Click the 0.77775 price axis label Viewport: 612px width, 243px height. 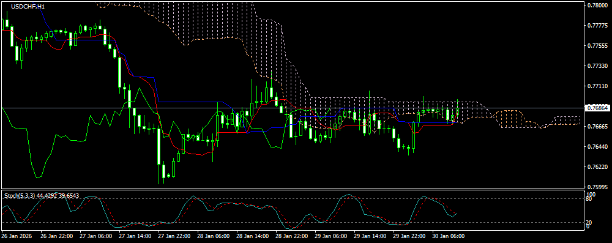597,25
